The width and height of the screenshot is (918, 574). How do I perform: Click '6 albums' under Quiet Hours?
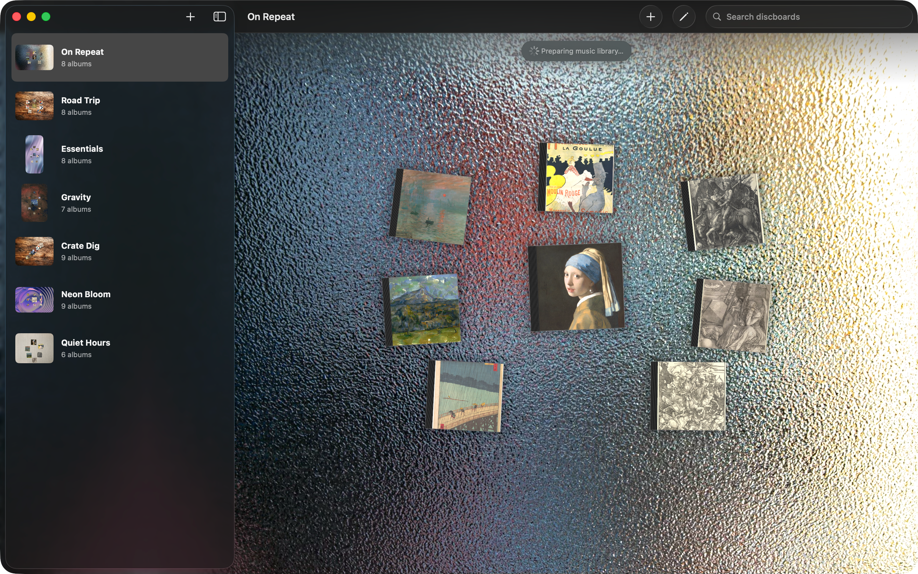click(76, 355)
